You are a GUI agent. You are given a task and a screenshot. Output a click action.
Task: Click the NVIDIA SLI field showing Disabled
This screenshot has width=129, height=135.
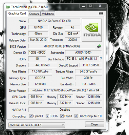click(65, 110)
